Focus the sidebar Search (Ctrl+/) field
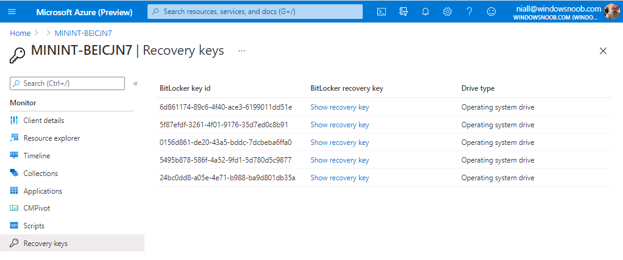The height and width of the screenshot is (260, 623). click(67, 83)
